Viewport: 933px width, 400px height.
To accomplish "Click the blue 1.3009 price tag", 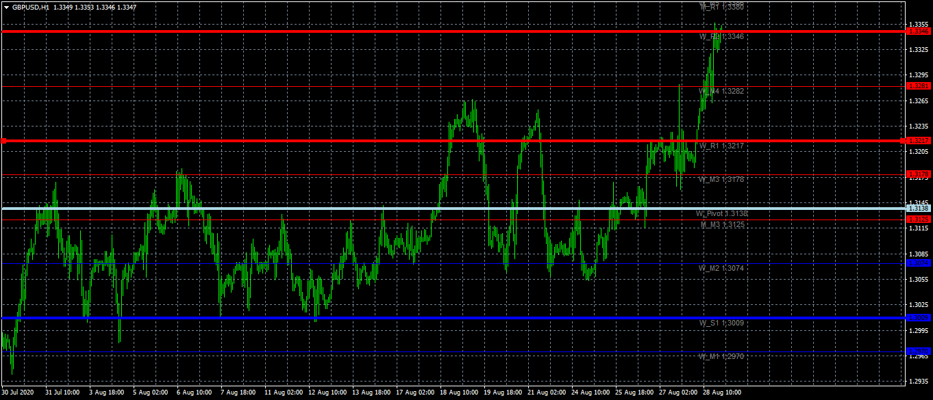I will (x=918, y=318).
